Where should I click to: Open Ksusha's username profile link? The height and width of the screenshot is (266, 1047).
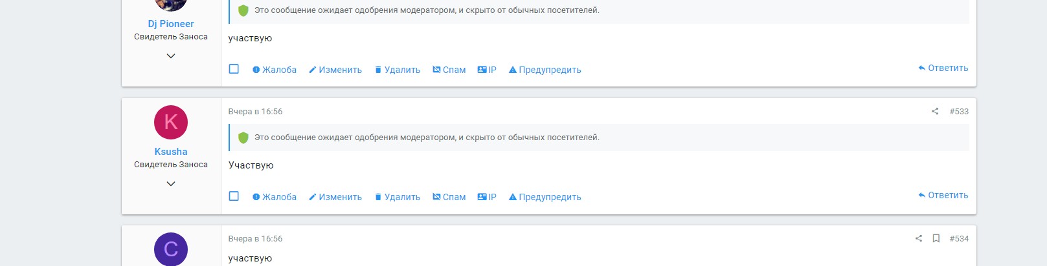point(171,152)
